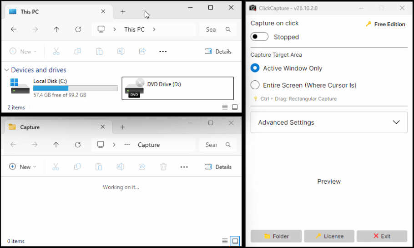Click the Rename icon in This PC toolbar
This screenshot has width=414, height=248.
121,51
